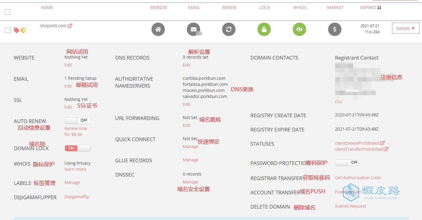Click Submit Request for DELETE DOMAIN
The height and width of the screenshot is (220, 422).
[x=350, y=206]
